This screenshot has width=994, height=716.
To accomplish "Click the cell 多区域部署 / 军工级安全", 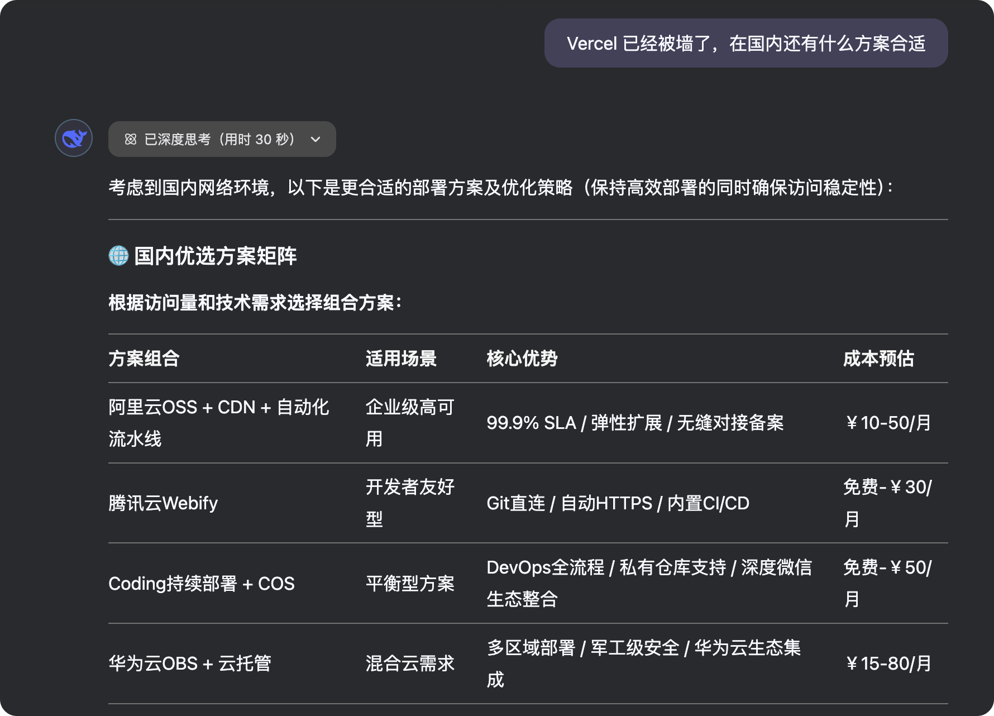I will coord(643,664).
